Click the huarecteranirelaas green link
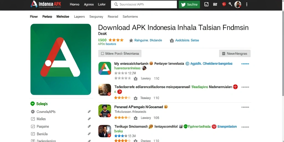Image resolution: width=284 pixels, height=142 pixels. (128, 68)
